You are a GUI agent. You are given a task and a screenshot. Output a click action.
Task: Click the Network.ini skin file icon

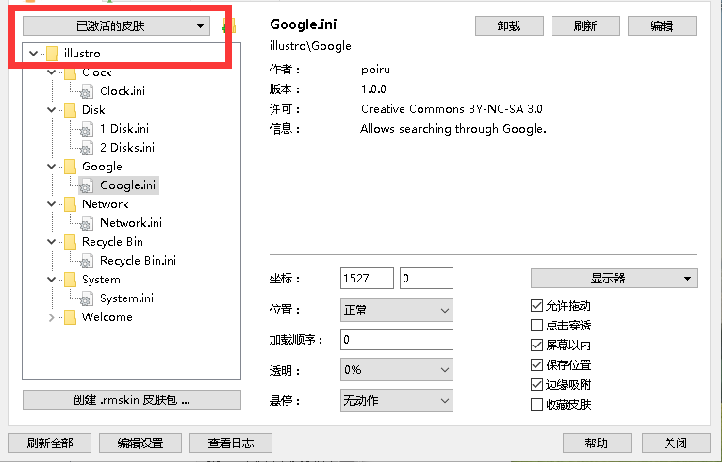pyautogui.click(x=89, y=223)
